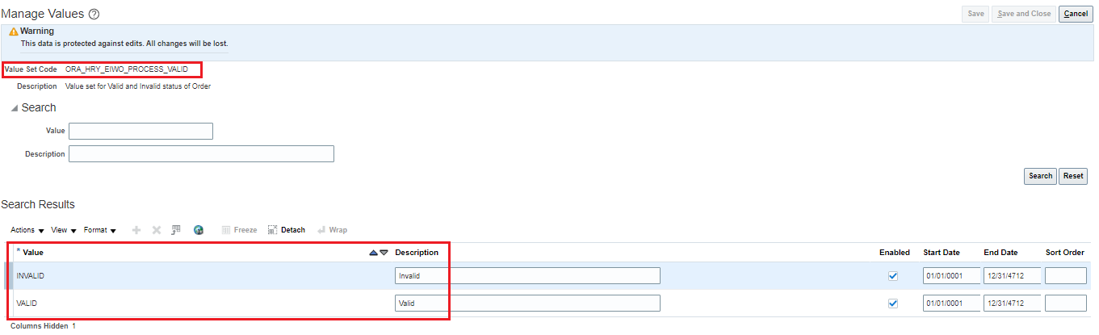Click the delete row X icon
This screenshot has width=1099, height=335.
pyautogui.click(x=157, y=230)
